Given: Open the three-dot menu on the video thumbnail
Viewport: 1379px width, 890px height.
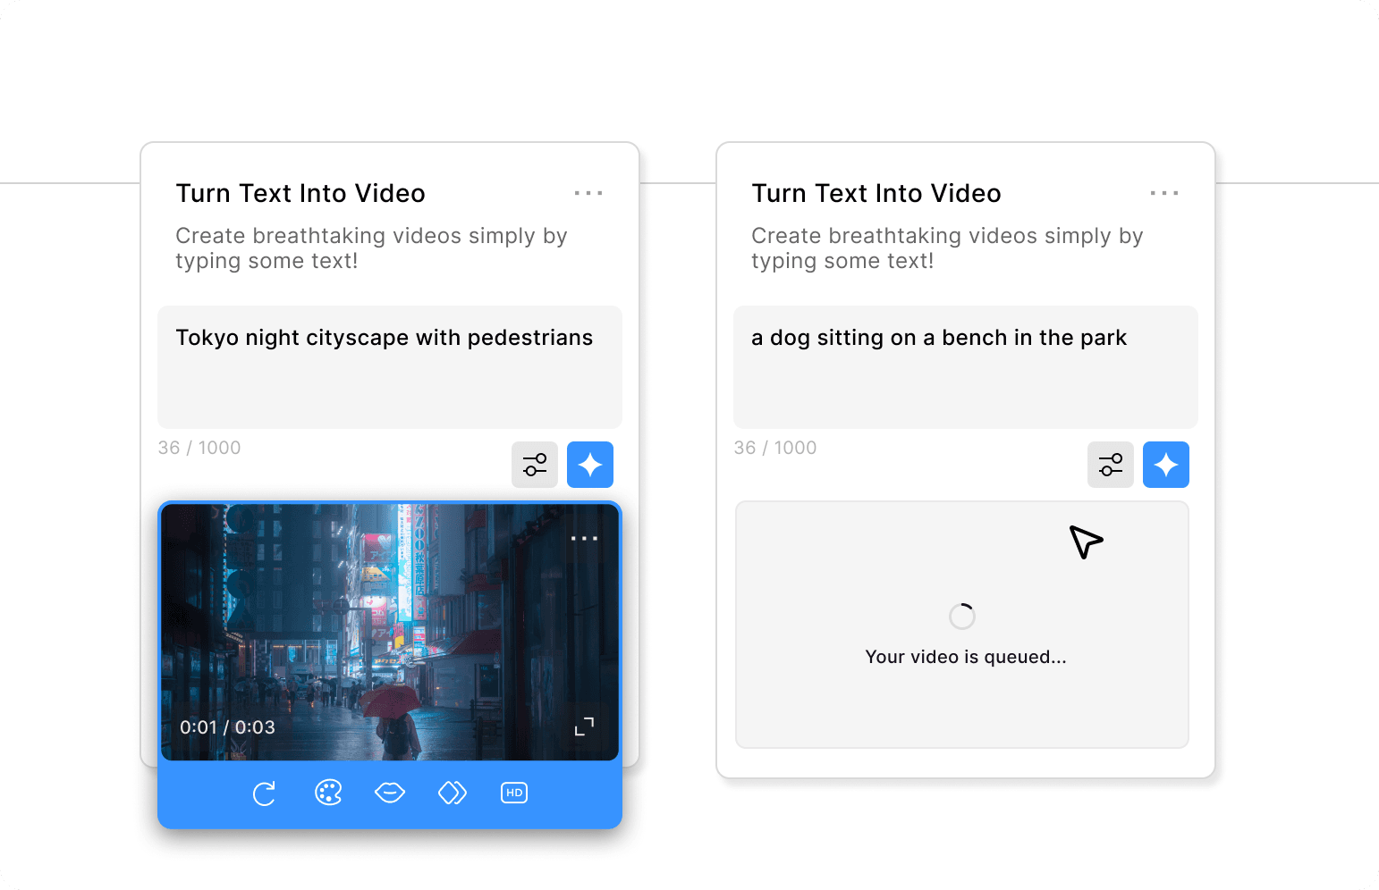Looking at the screenshot, I should [x=584, y=539].
